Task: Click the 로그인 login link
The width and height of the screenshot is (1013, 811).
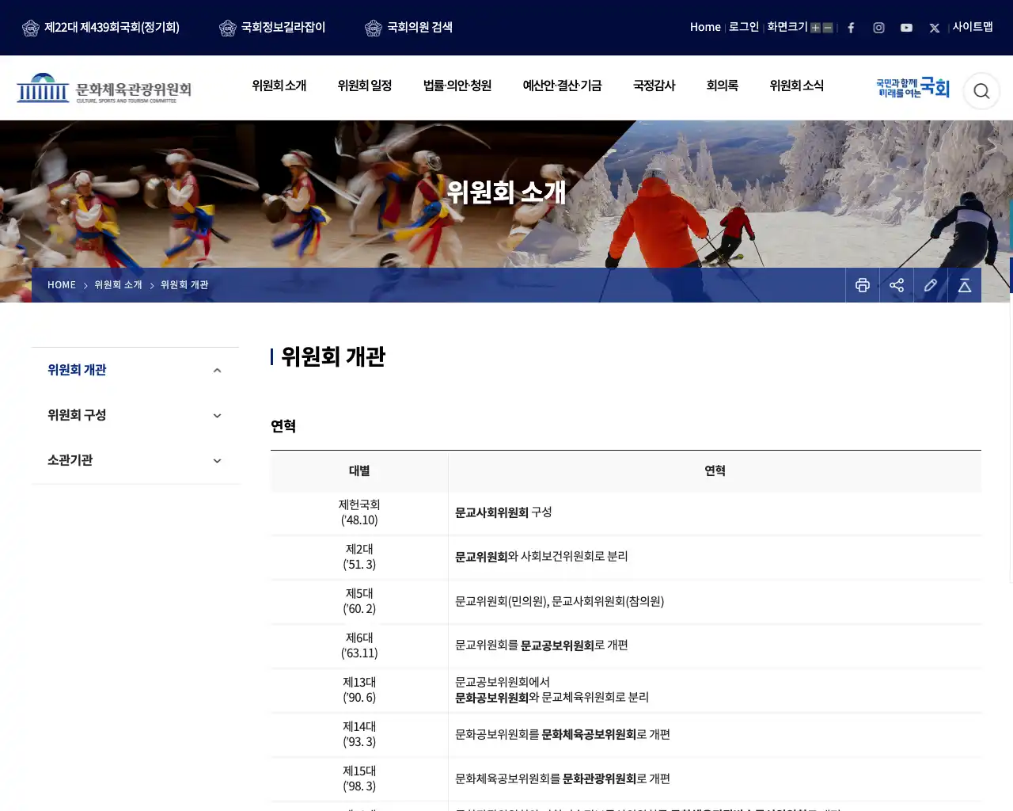Action: click(744, 27)
